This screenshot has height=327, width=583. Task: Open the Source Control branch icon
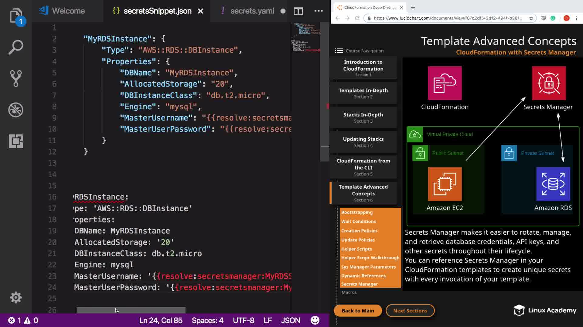tap(16, 78)
